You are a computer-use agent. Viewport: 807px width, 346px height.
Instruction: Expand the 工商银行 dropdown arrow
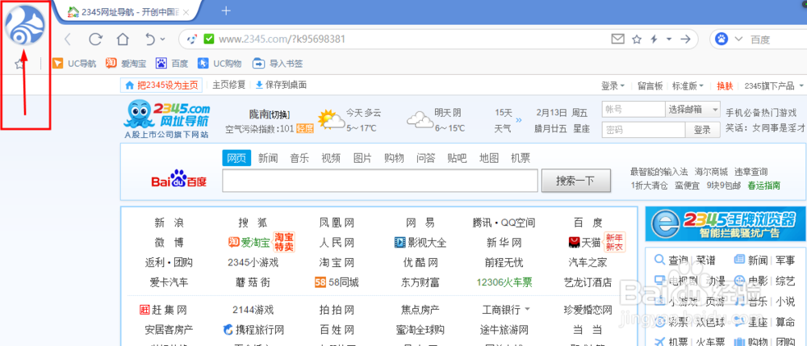click(x=527, y=310)
